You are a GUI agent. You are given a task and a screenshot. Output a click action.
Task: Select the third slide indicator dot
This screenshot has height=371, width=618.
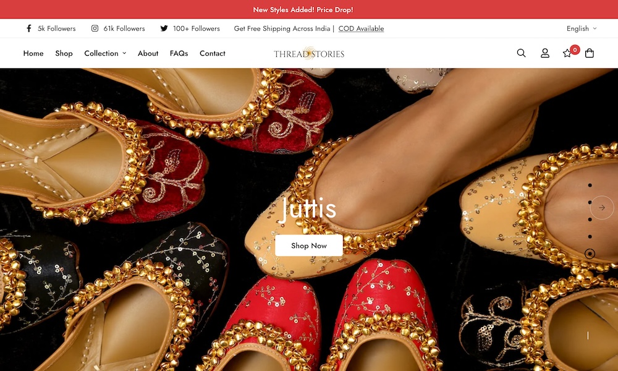590,220
